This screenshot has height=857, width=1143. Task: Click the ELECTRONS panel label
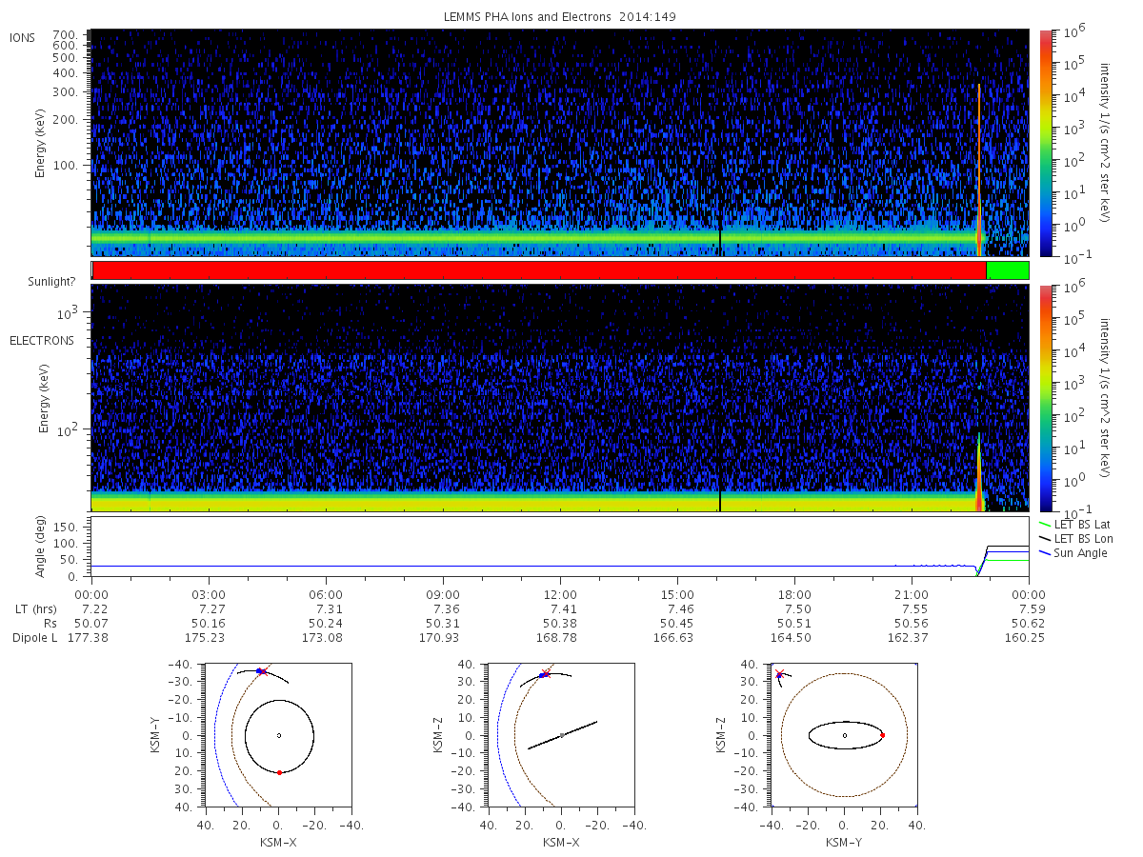(42, 340)
